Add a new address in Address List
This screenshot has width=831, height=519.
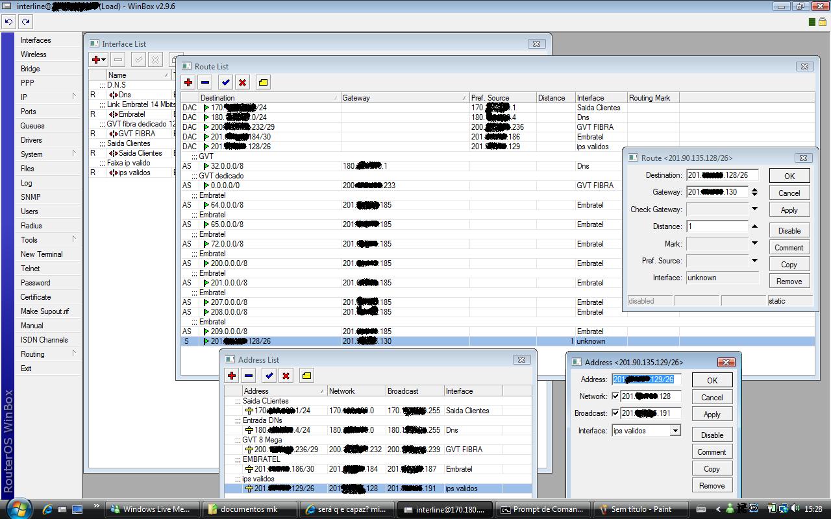tap(232, 376)
